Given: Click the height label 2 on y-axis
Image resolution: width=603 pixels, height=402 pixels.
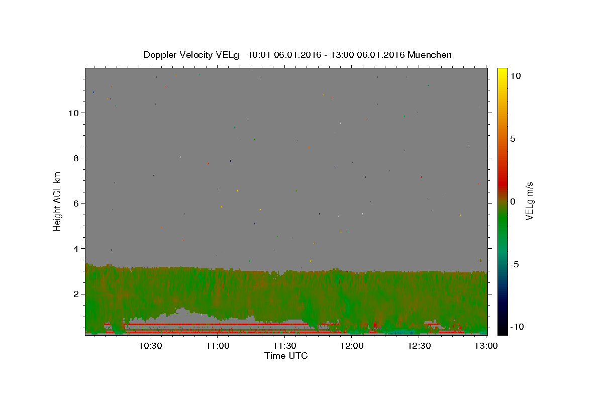Looking at the screenshot, I should 76,294.
